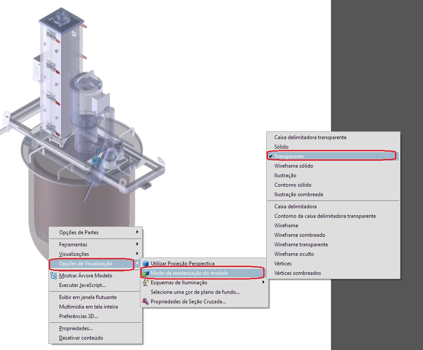Viewport: 423px width, 350px height.
Task: Select Contorno da caixa delimitadora transparente
Action: tap(333, 216)
